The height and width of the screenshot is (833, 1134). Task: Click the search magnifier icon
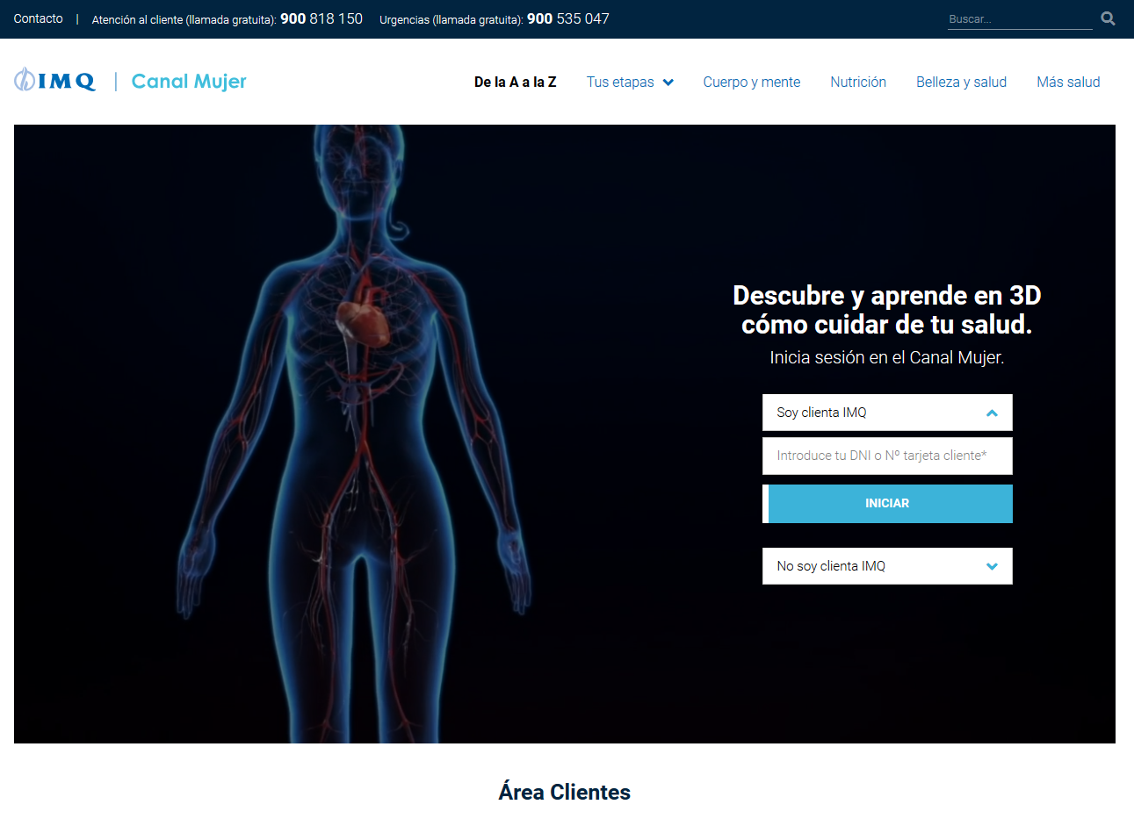click(x=1108, y=18)
